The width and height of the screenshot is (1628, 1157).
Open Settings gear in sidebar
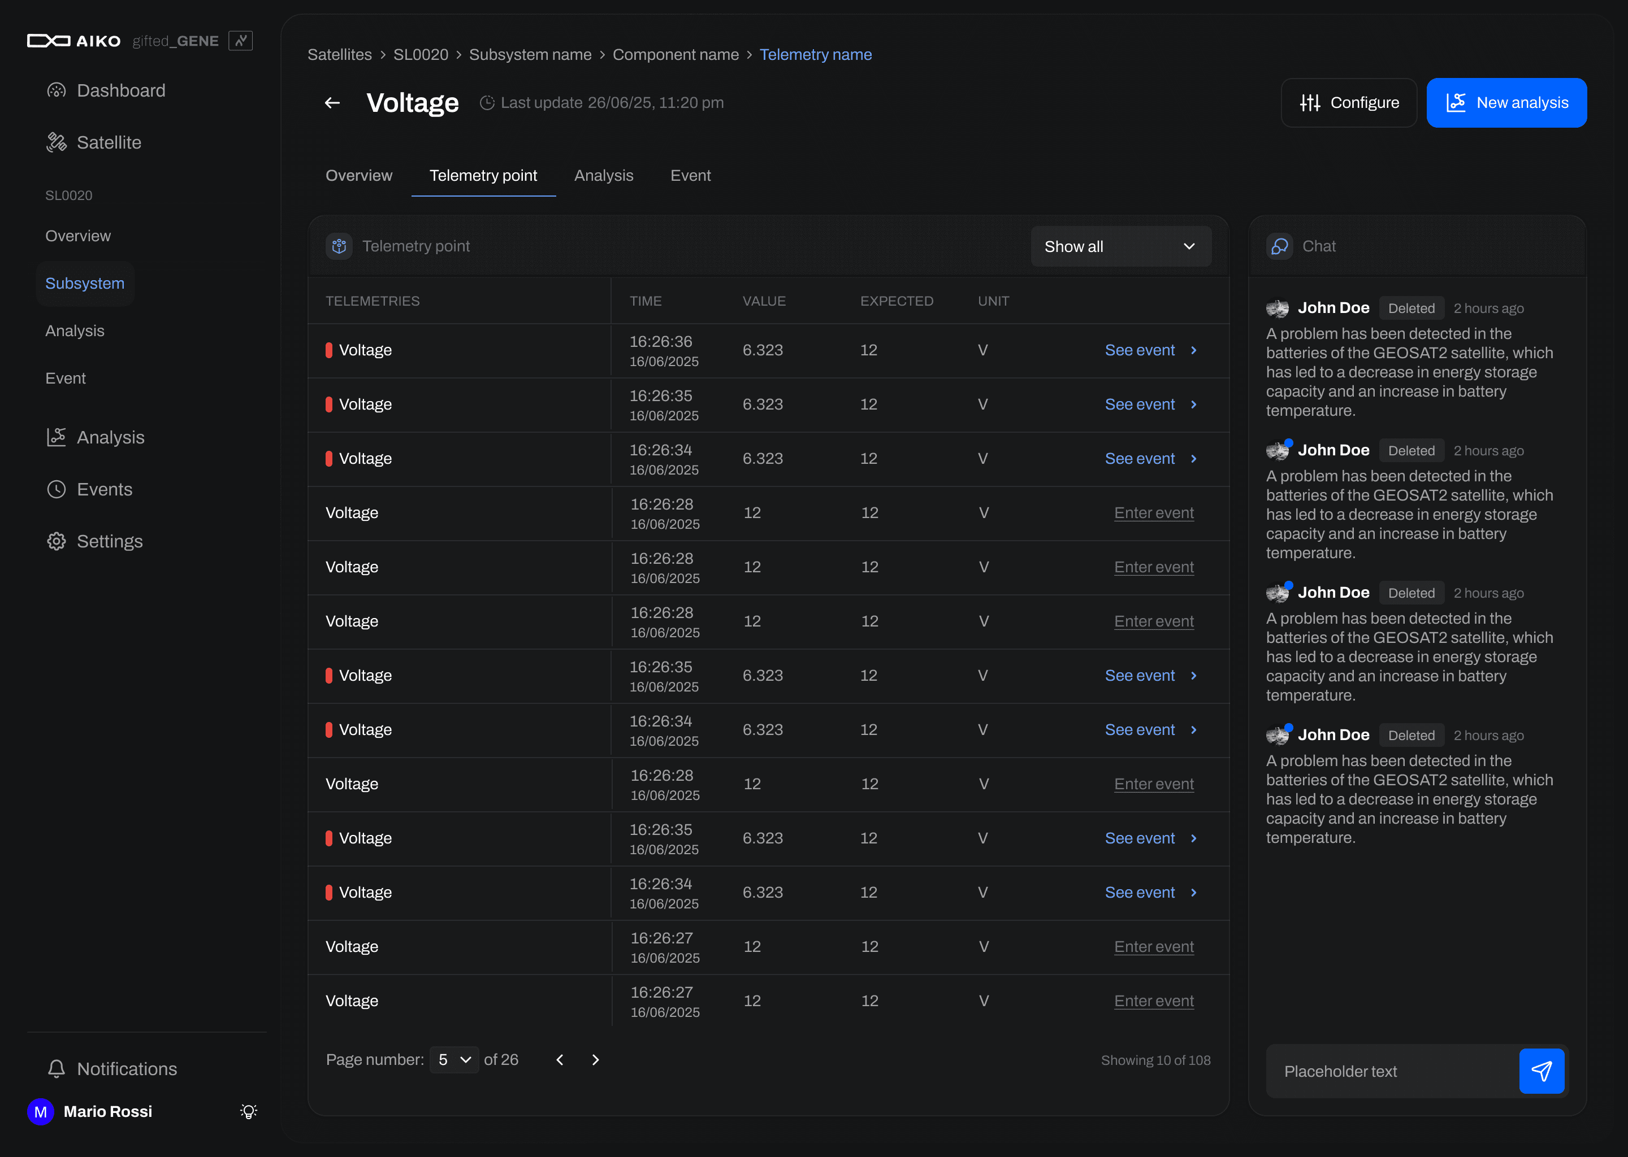coord(57,541)
